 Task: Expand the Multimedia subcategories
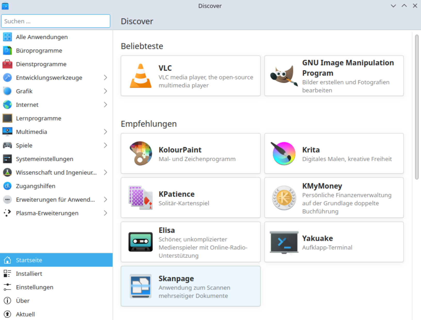pos(31,132)
